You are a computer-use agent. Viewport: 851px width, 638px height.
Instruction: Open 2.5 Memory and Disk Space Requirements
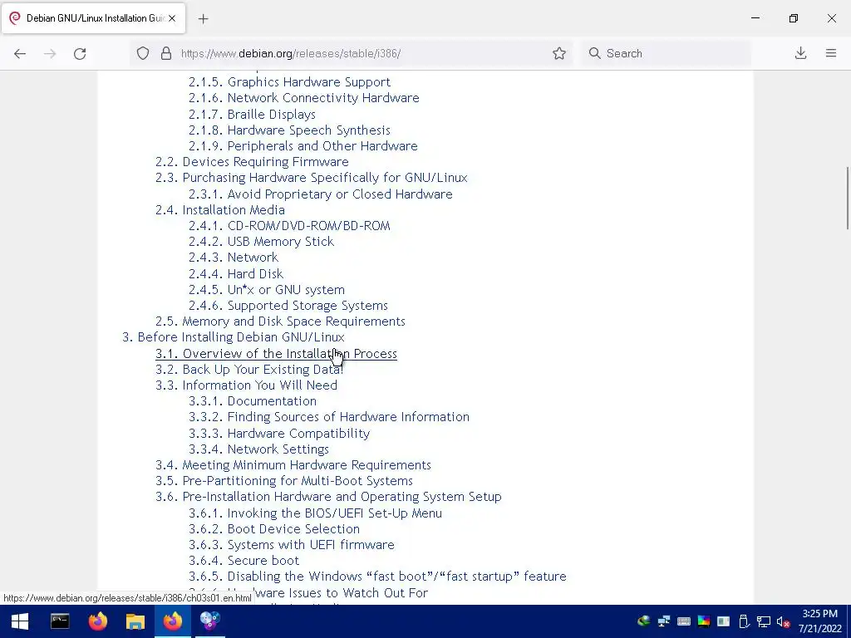click(x=280, y=321)
